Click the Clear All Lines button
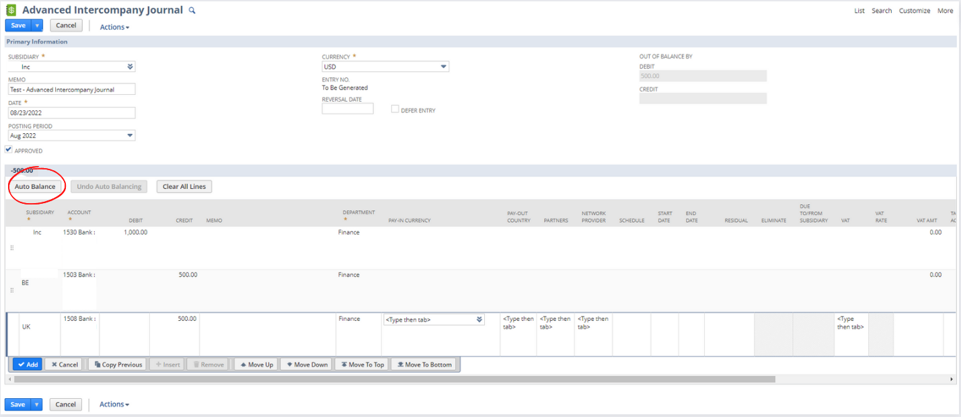 point(184,186)
